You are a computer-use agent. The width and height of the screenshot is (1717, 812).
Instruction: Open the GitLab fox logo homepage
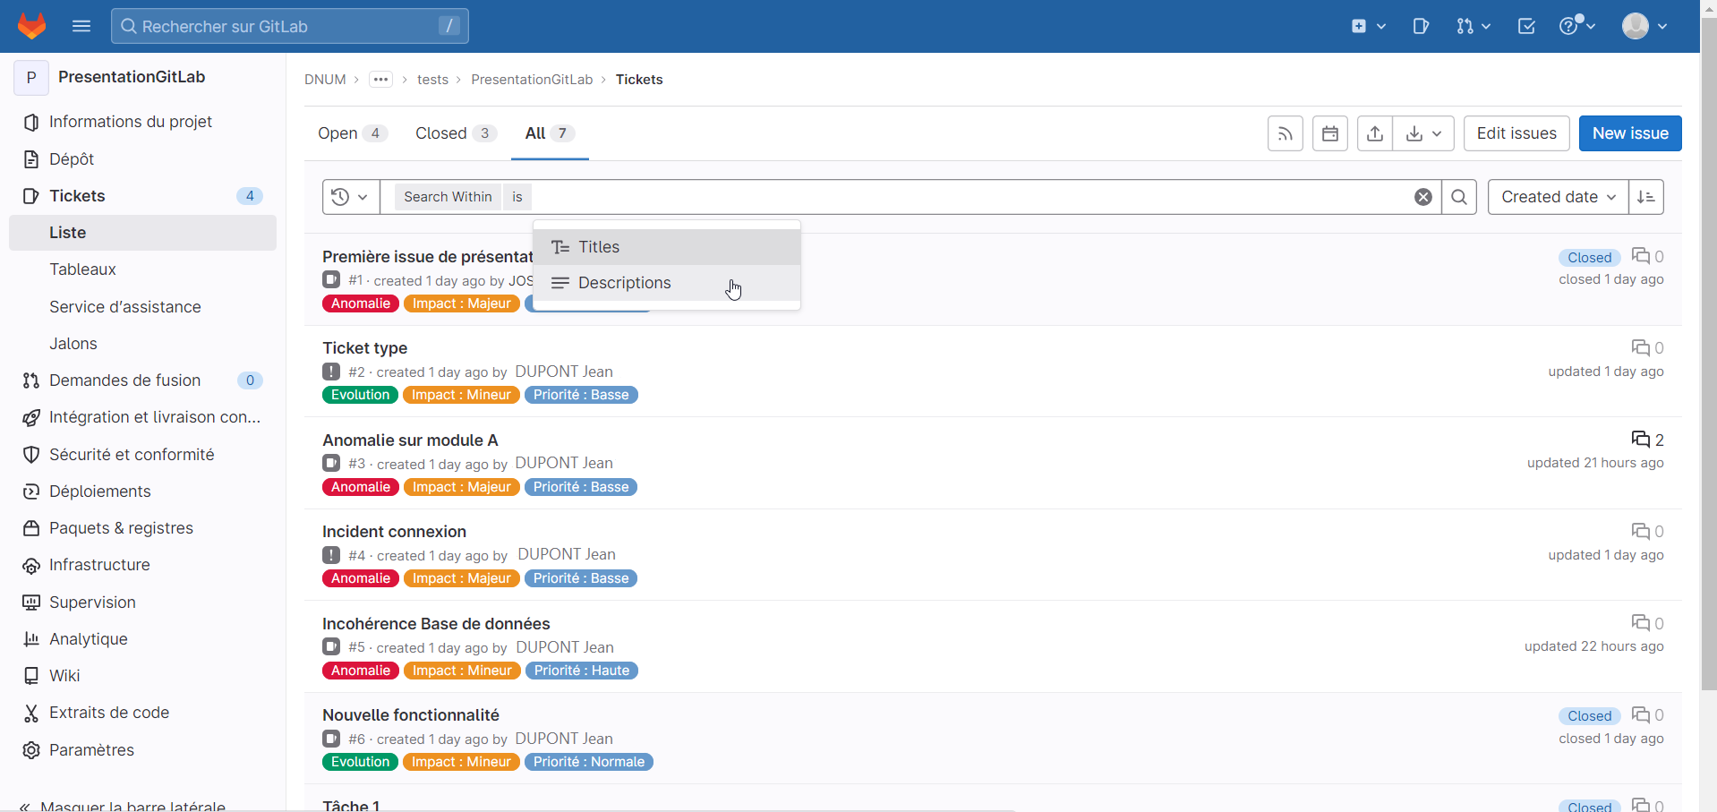(32, 26)
